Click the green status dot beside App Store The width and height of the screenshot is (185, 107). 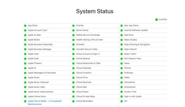tap(25, 26)
